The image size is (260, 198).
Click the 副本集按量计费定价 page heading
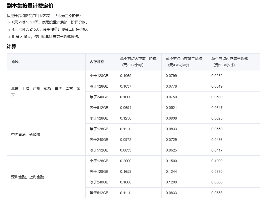click(x=30, y=6)
